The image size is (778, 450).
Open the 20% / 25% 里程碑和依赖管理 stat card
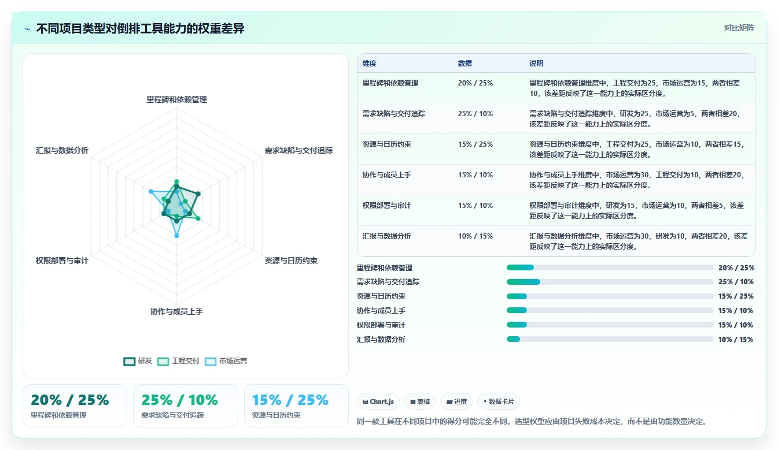(75, 406)
